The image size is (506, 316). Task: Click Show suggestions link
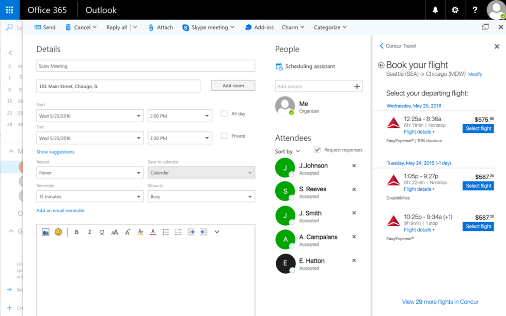55,152
